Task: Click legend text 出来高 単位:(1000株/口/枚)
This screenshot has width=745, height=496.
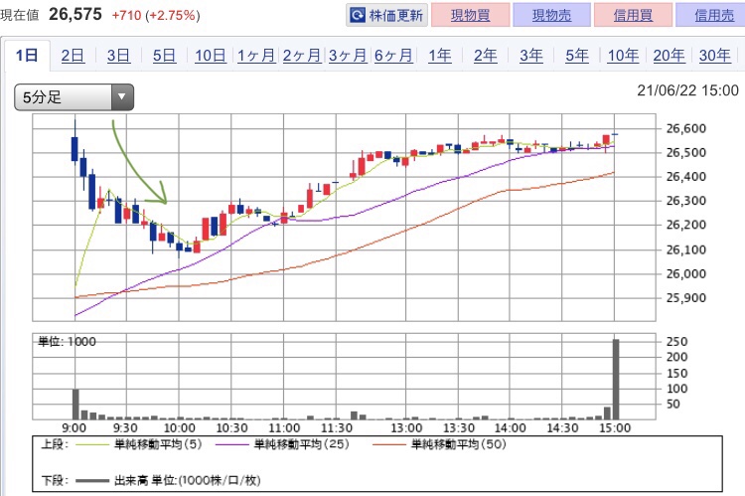Action: point(187,481)
